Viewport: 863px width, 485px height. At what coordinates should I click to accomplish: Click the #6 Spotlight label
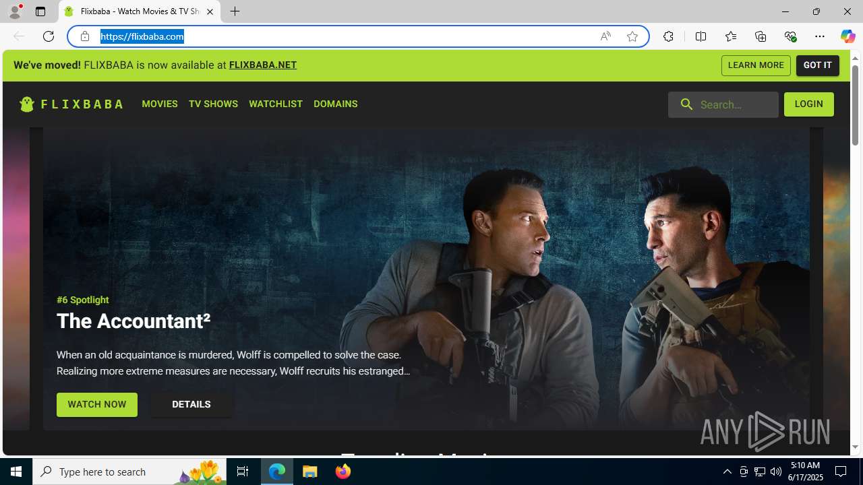coord(83,300)
